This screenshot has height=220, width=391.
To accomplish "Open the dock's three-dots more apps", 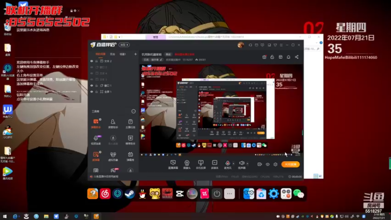I will (x=229, y=194).
